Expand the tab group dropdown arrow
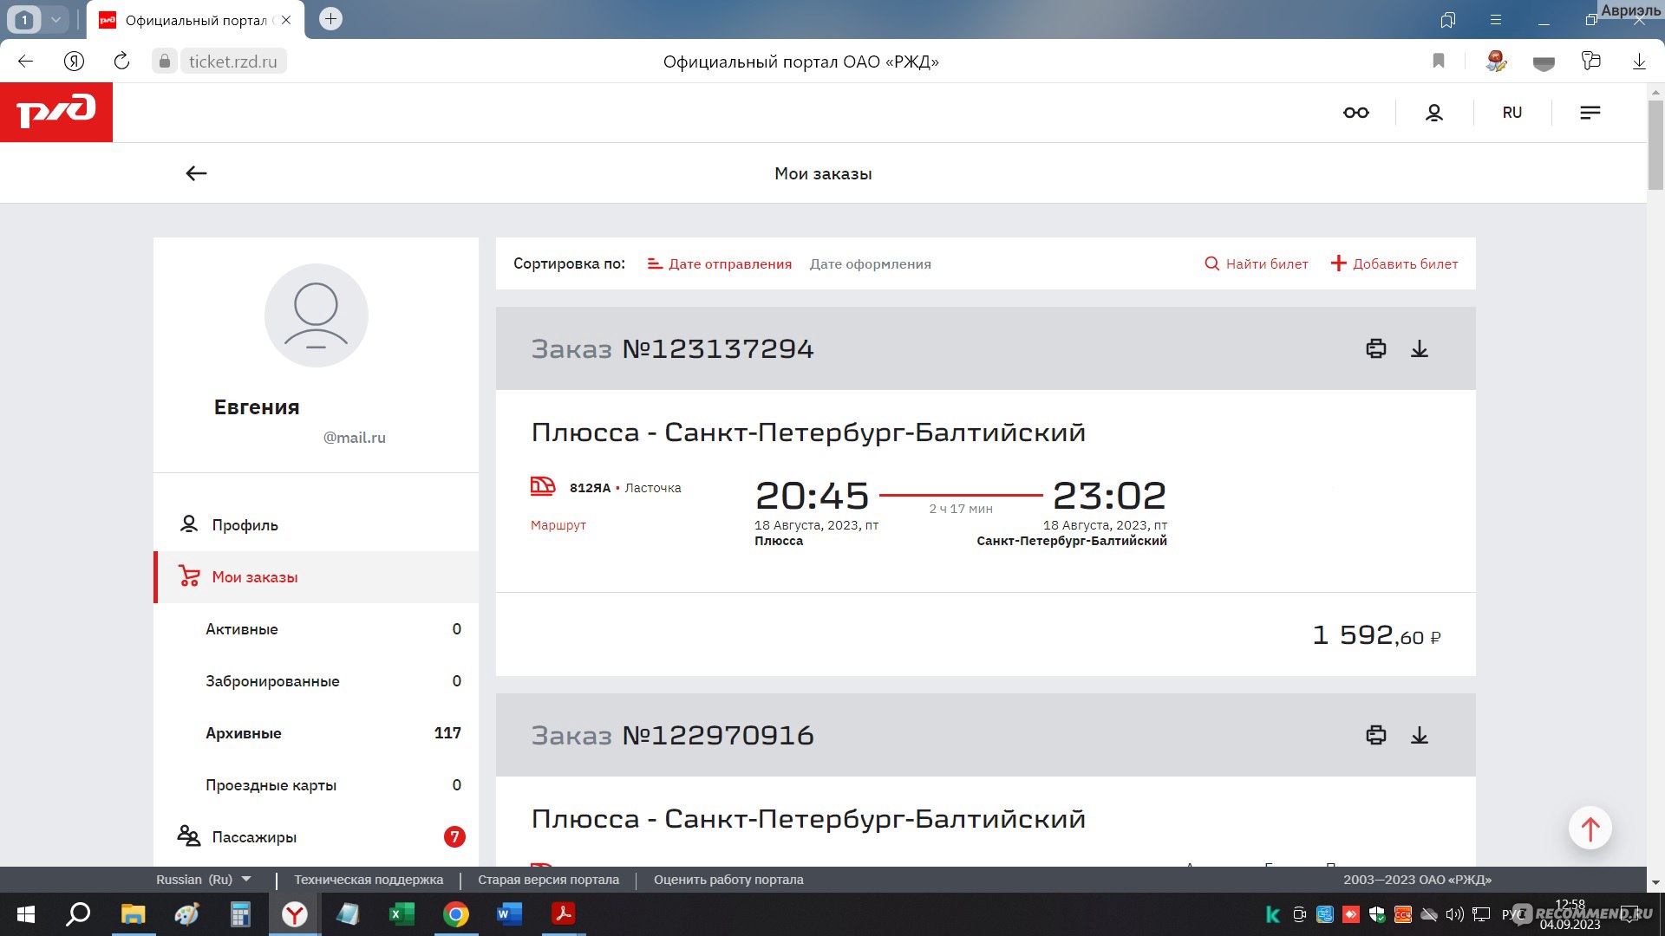Screen dimensions: 1665x936 (x=55, y=20)
